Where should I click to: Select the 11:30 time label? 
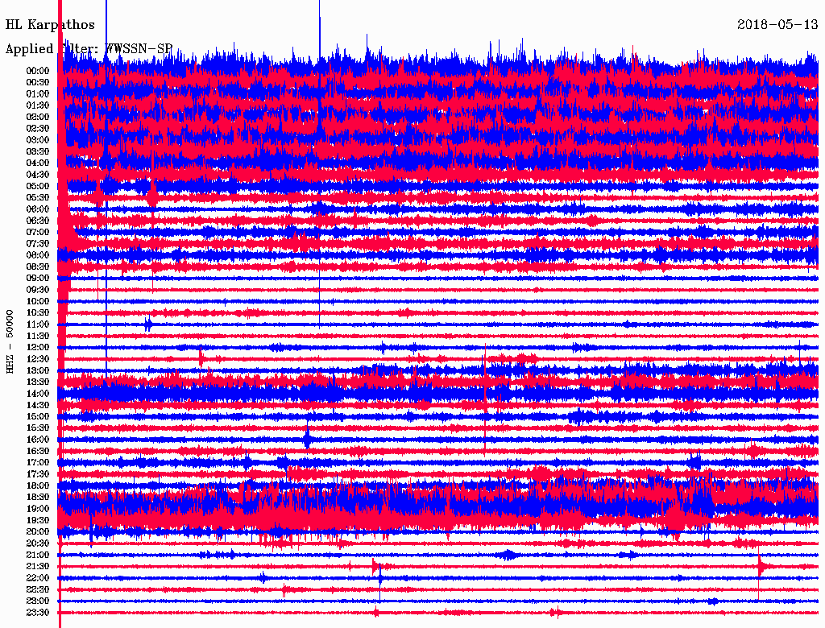37,336
